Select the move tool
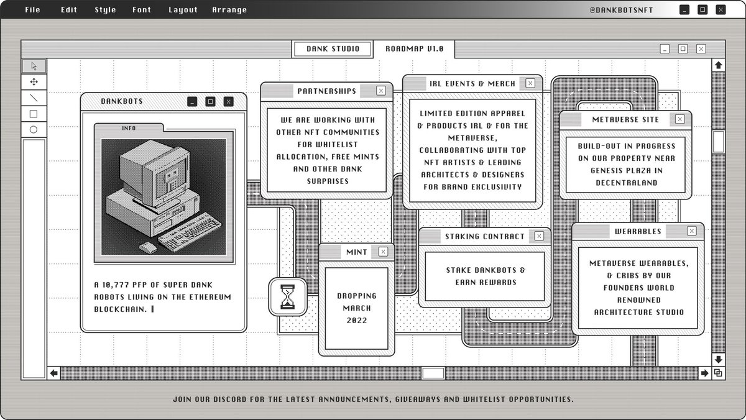 point(34,82)
